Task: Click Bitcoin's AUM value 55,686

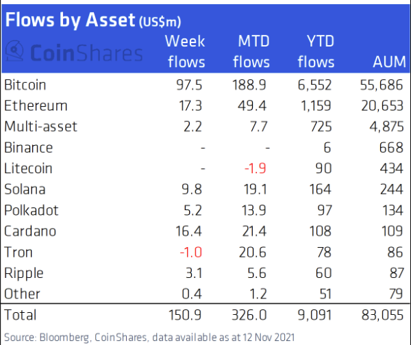Action: click(x=382, y=85)
